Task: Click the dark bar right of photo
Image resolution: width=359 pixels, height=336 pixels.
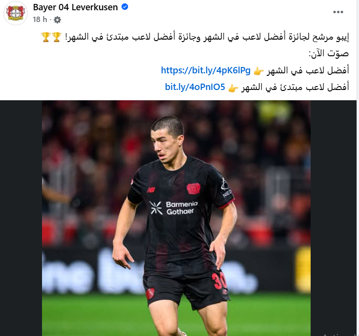Action: (333, 218)
